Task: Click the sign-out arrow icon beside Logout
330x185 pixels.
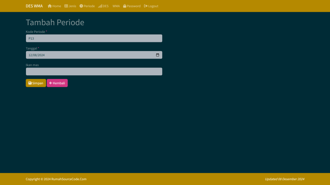Action: point(146,6)
